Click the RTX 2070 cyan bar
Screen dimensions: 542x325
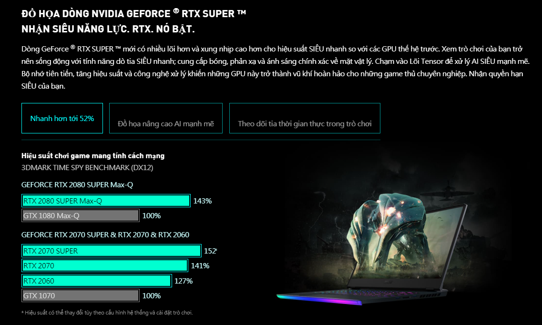point(104,265)
